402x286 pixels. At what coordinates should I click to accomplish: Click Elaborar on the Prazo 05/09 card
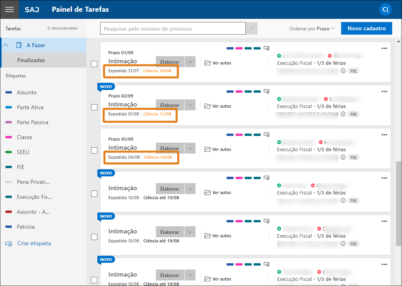point(170,148)
